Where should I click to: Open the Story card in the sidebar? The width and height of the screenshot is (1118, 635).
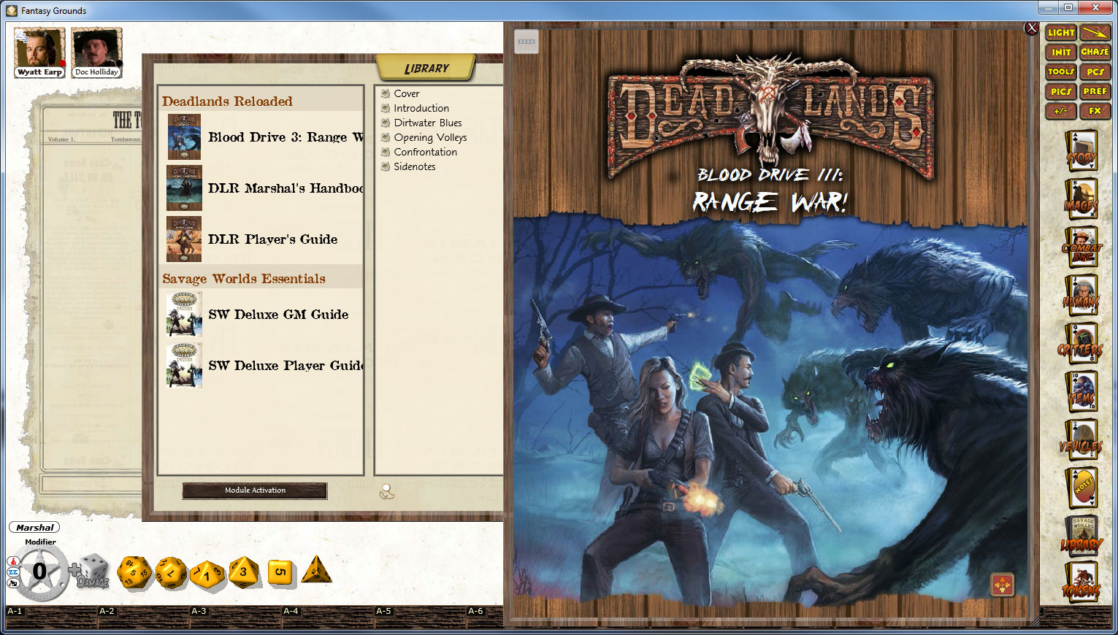1080,152
